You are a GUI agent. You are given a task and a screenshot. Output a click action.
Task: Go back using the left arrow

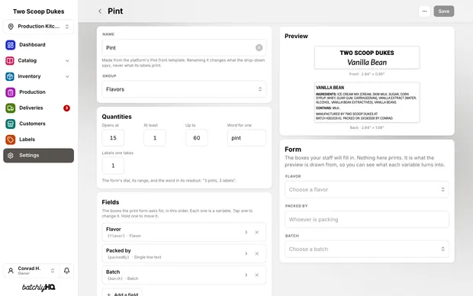point(100,11)
